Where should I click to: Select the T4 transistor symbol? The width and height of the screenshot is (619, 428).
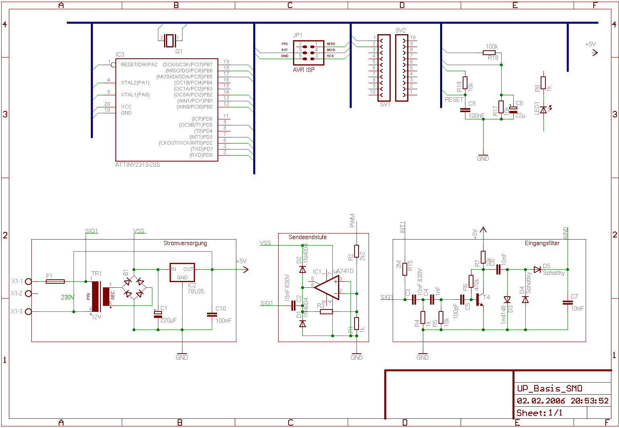[x=480, y=299]
